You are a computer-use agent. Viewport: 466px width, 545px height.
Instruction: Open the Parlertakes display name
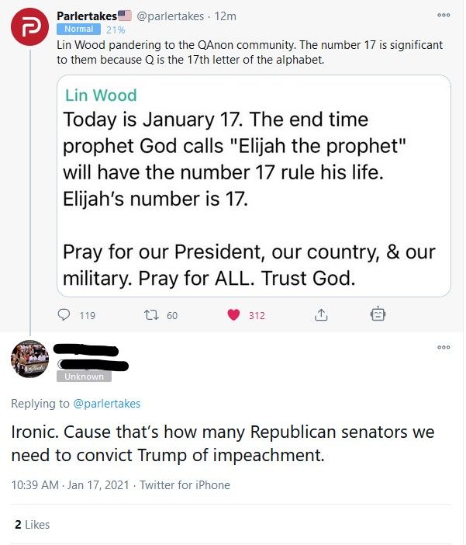[87, 16]
